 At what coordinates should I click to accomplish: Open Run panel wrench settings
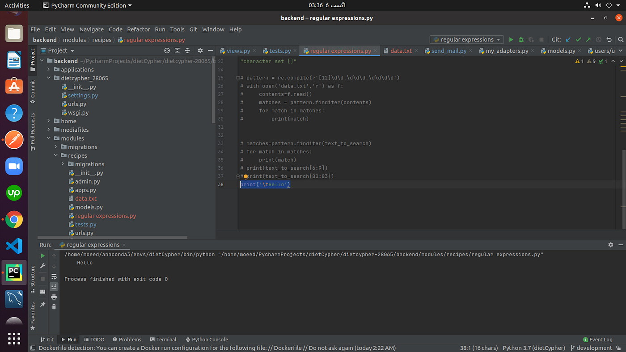(x=43, y=266)
